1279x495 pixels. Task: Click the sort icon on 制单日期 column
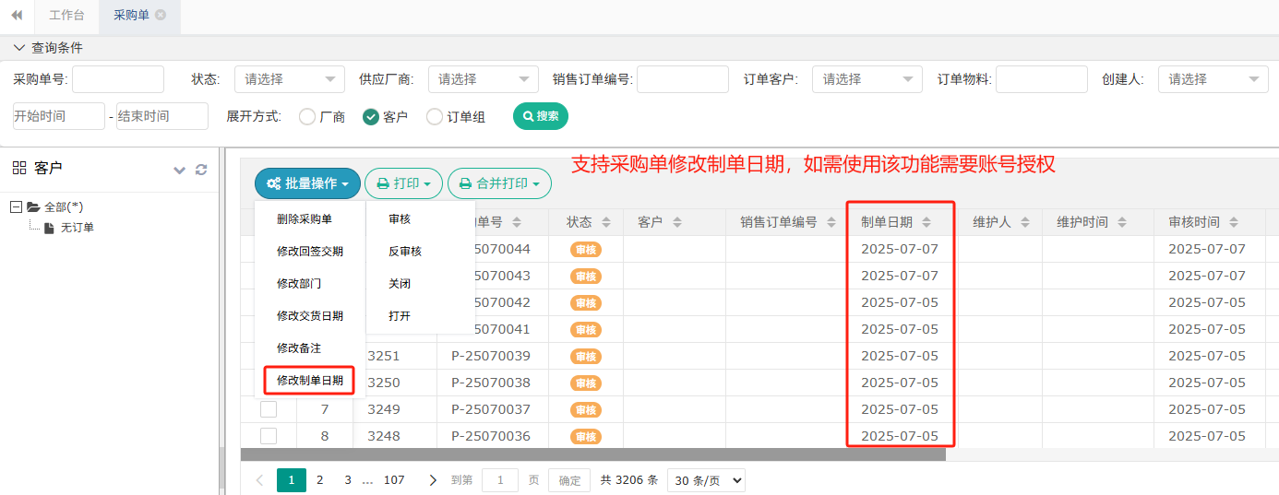(x=926, y=222)
